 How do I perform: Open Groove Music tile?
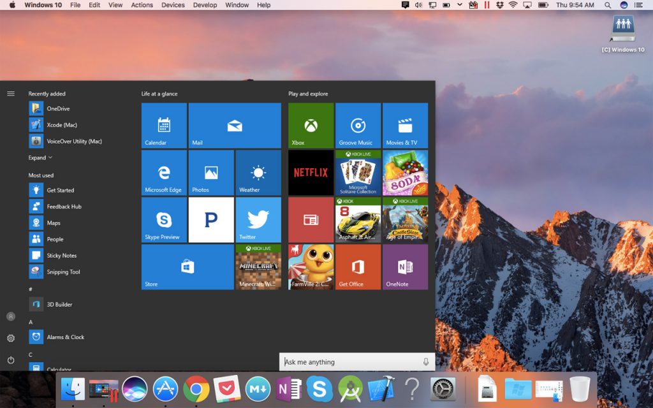pyautogui.click(x=358, y=126)
